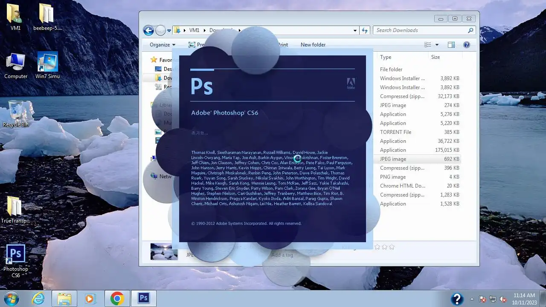Click the New folder toolbar button
This screenshot has width=546, height=307.
click(313, 45)
